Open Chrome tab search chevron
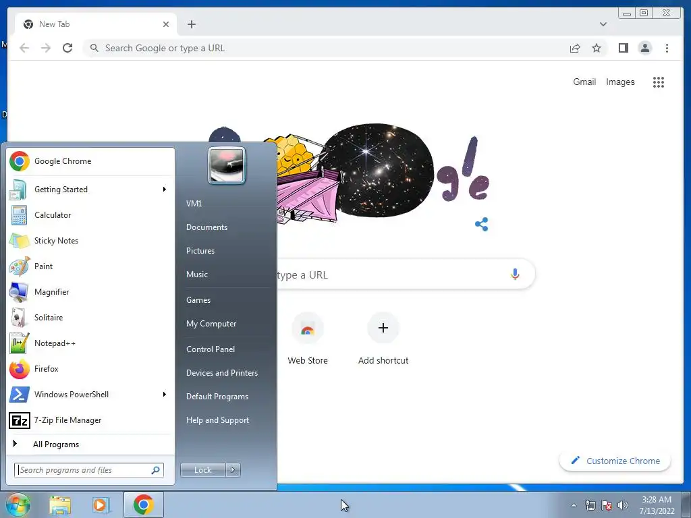 (x=603, y=24)
